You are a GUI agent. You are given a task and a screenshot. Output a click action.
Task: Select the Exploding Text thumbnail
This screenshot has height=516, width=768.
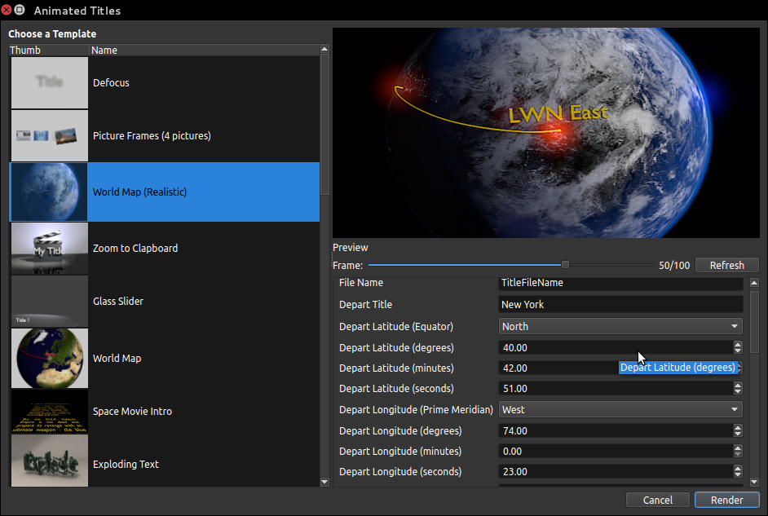(49, 463)
